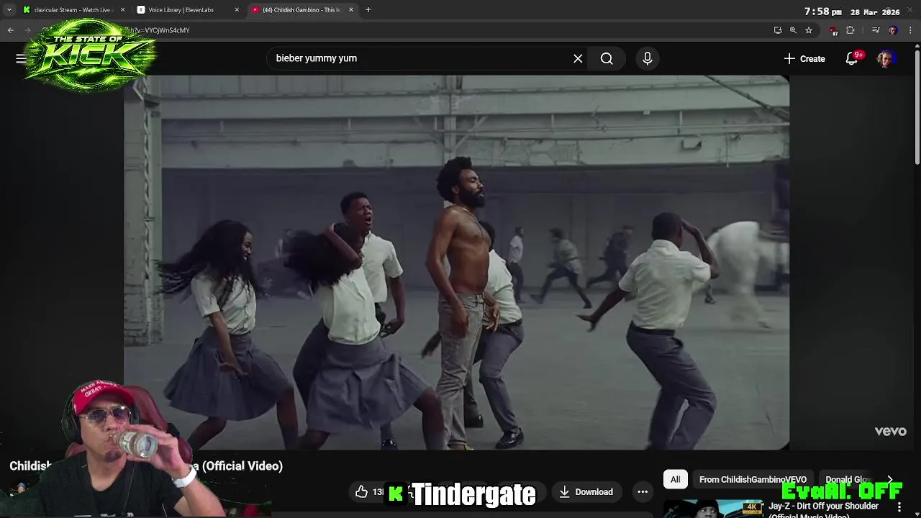Open options for the Jay-Z video
This screenshot has width=921, height=518.
899,507
